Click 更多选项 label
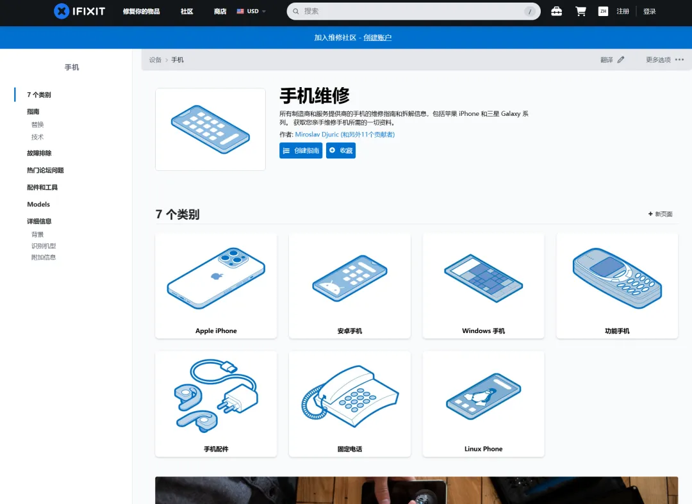 click(x=658, y=60)
